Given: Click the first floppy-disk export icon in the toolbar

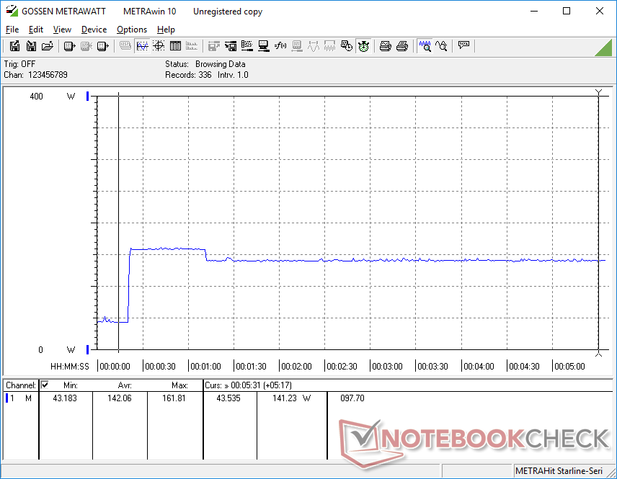Looking at the screenshot, I should point(14,46).
